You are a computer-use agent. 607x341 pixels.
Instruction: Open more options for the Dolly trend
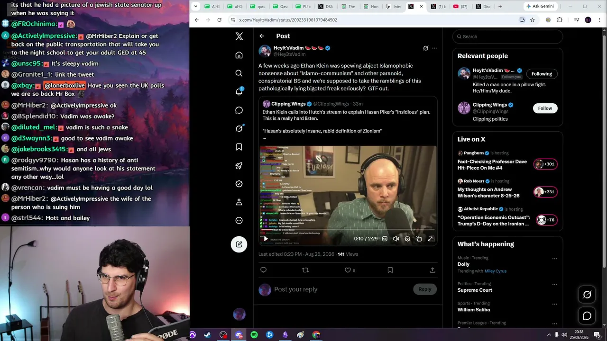pos(554,259)
